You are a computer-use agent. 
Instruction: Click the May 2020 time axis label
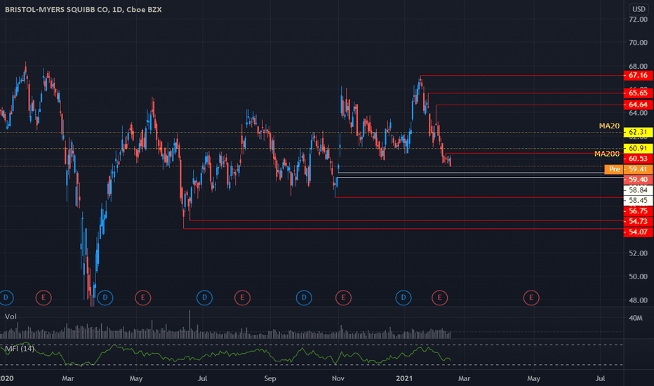pyautogui.click(x=136, y=378)
